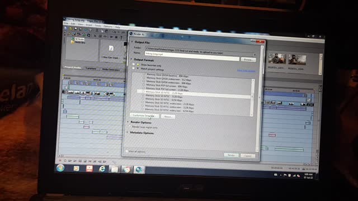Click Stop Preview icon in Project Media toolbar

tap(116, 37)
